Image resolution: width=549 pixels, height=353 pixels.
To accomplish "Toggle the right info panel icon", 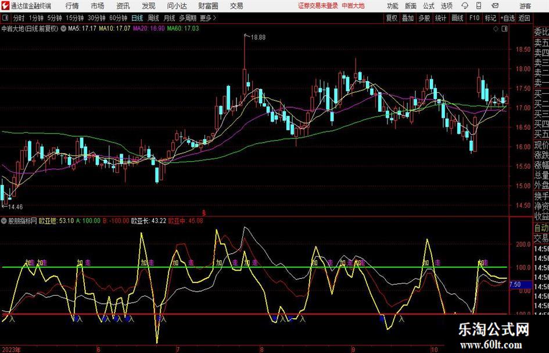I will tap(504, 29).
